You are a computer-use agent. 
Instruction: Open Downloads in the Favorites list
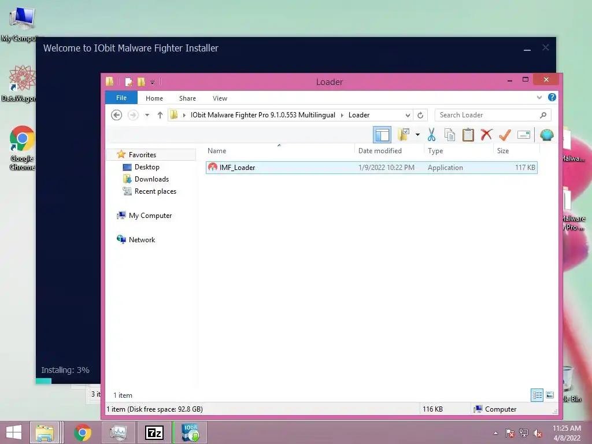click(x=151, y=179)
